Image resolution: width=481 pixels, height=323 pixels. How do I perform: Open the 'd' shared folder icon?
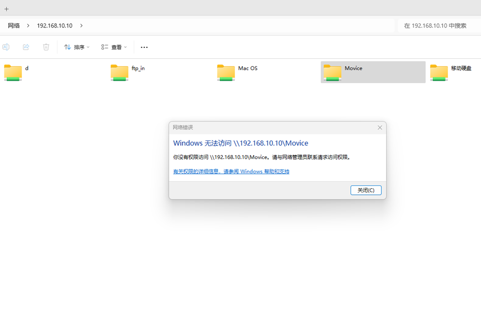[x=13, y=73]
